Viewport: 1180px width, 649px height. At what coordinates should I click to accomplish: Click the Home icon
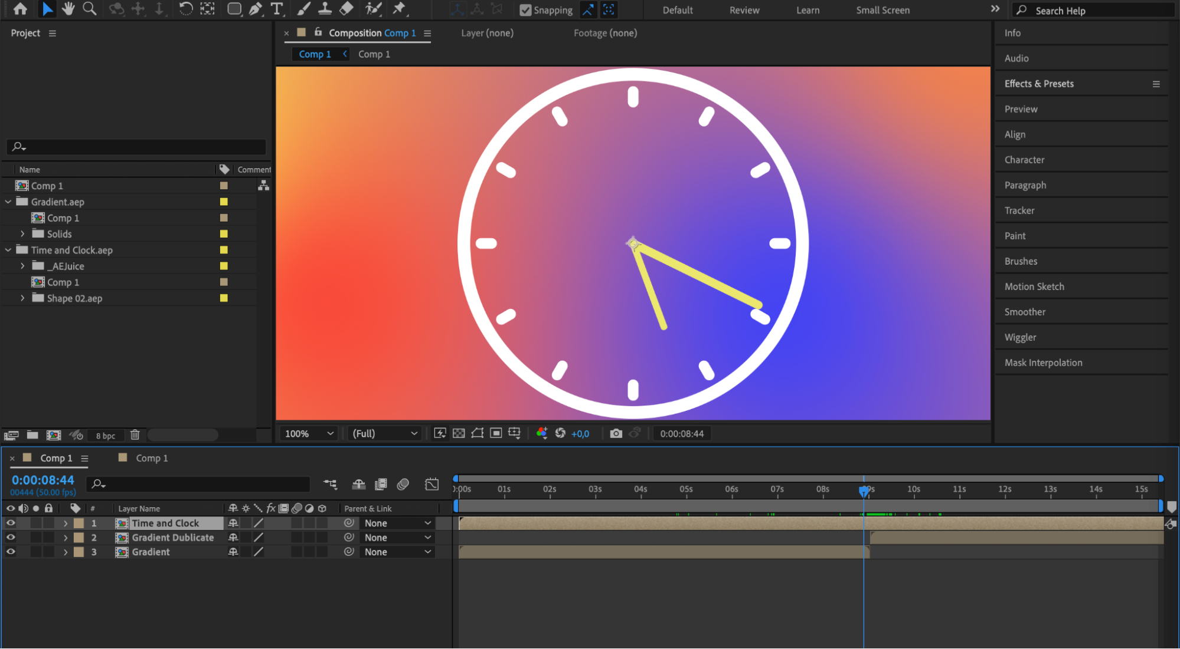20,9
